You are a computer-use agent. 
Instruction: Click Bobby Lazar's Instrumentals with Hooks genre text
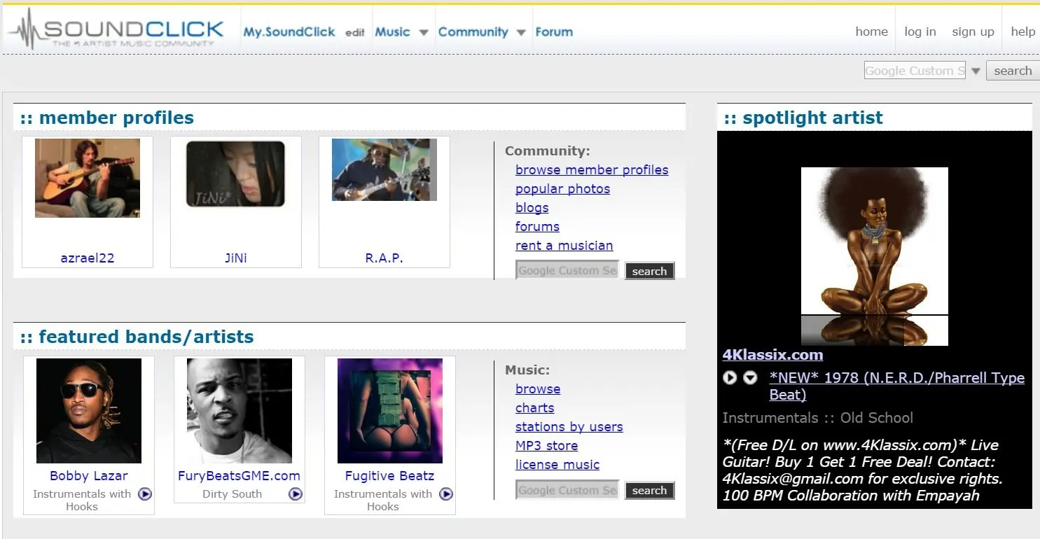tap(82, 500)
